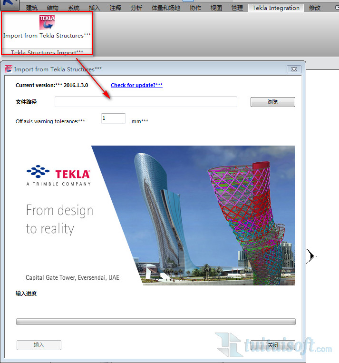
Task: Click the 关闭 close button
Action: pos(273,345)
